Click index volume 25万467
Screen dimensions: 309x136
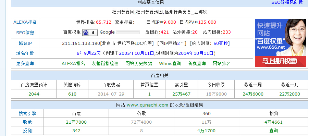click(182, 94)
